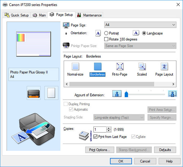Image resolution: width=183 pixels, height=167 pixels.
Task: Decrease copies with the down arrow
Action: click(x=109, y=131)
